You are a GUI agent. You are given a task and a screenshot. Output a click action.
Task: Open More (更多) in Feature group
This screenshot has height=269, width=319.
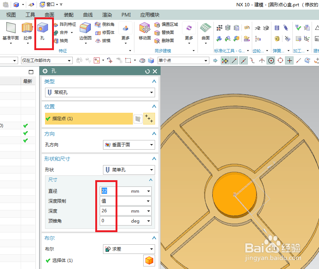126,34
